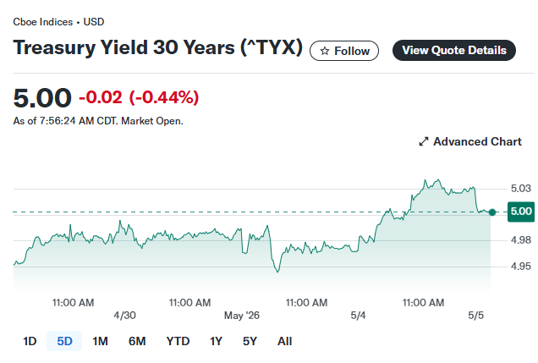This screenshot has height=363, width=538.
Task: Select the 1Y time range
Action: click(217, 341)
